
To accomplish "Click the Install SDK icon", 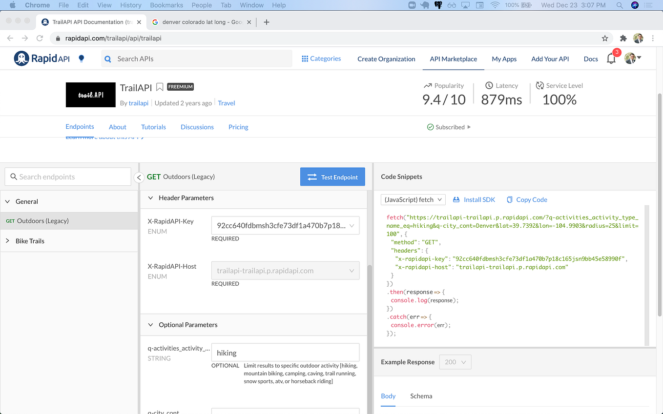I will click(456, 199).
